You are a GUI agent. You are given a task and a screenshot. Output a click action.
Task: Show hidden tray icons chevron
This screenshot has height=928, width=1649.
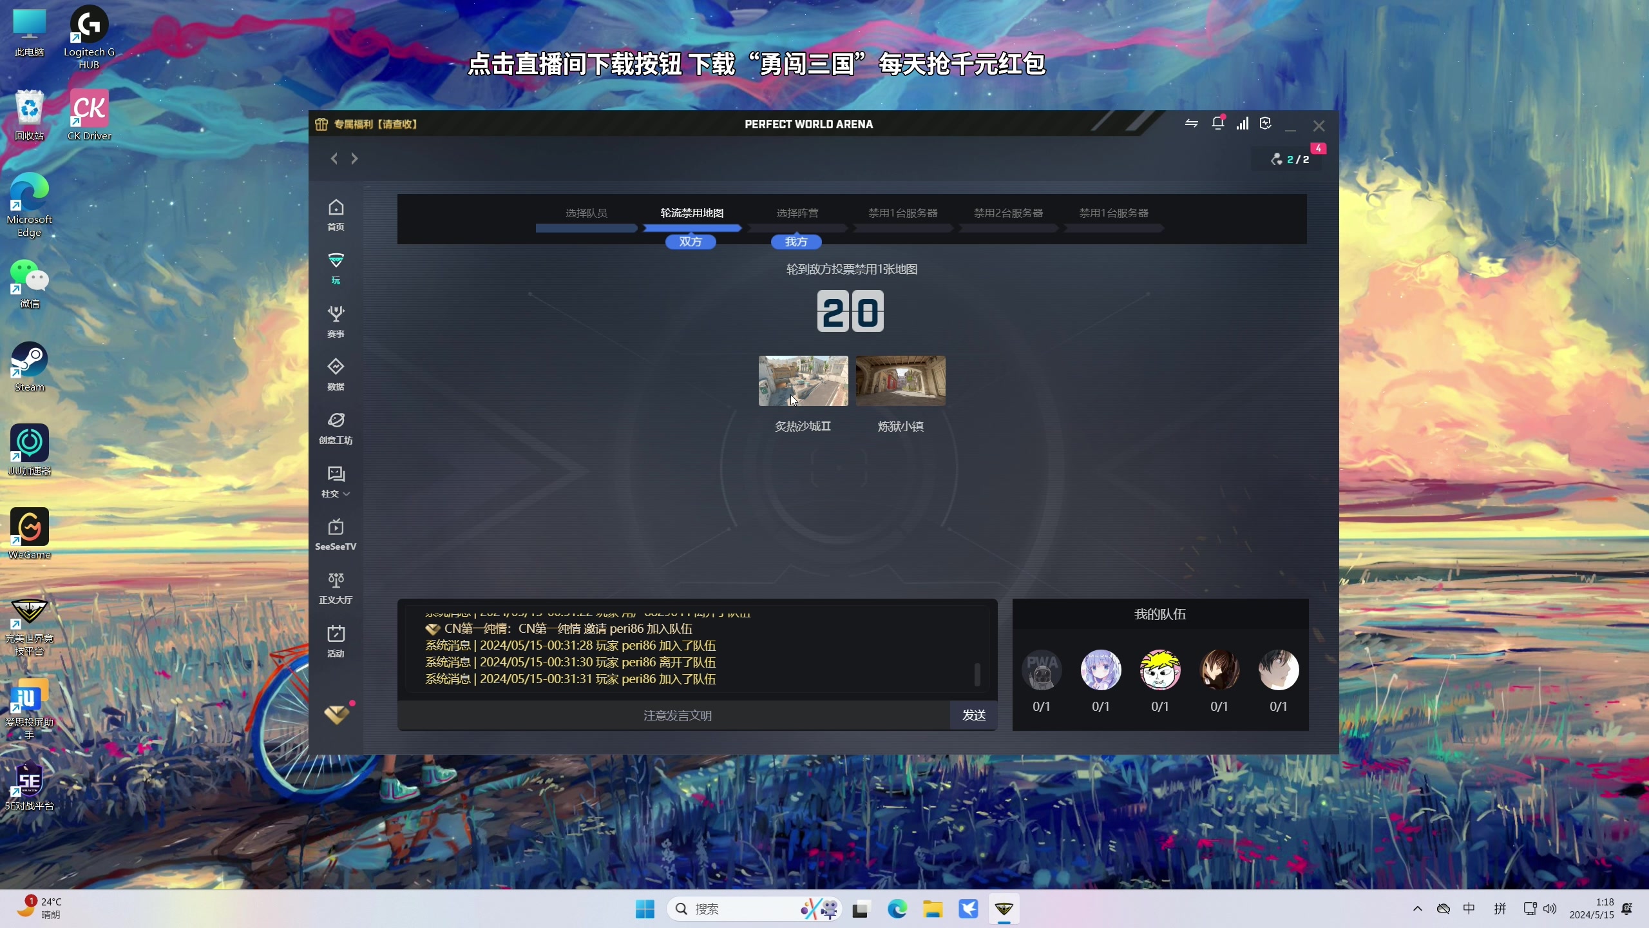[1417, 909]
